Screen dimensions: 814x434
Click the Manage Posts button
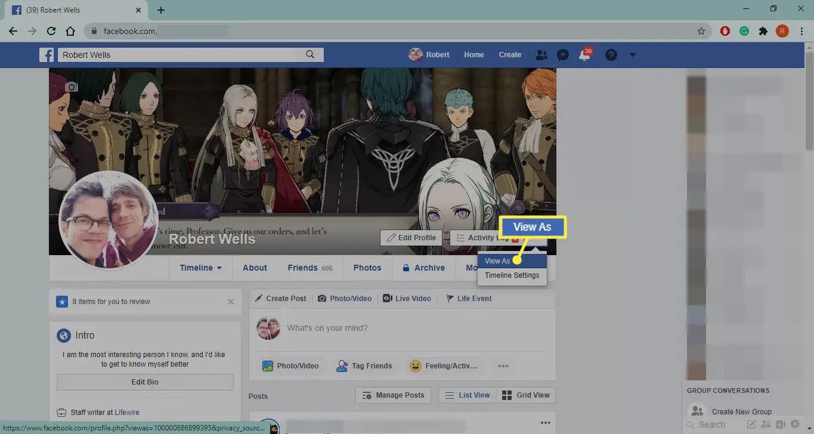pos(393,395)
